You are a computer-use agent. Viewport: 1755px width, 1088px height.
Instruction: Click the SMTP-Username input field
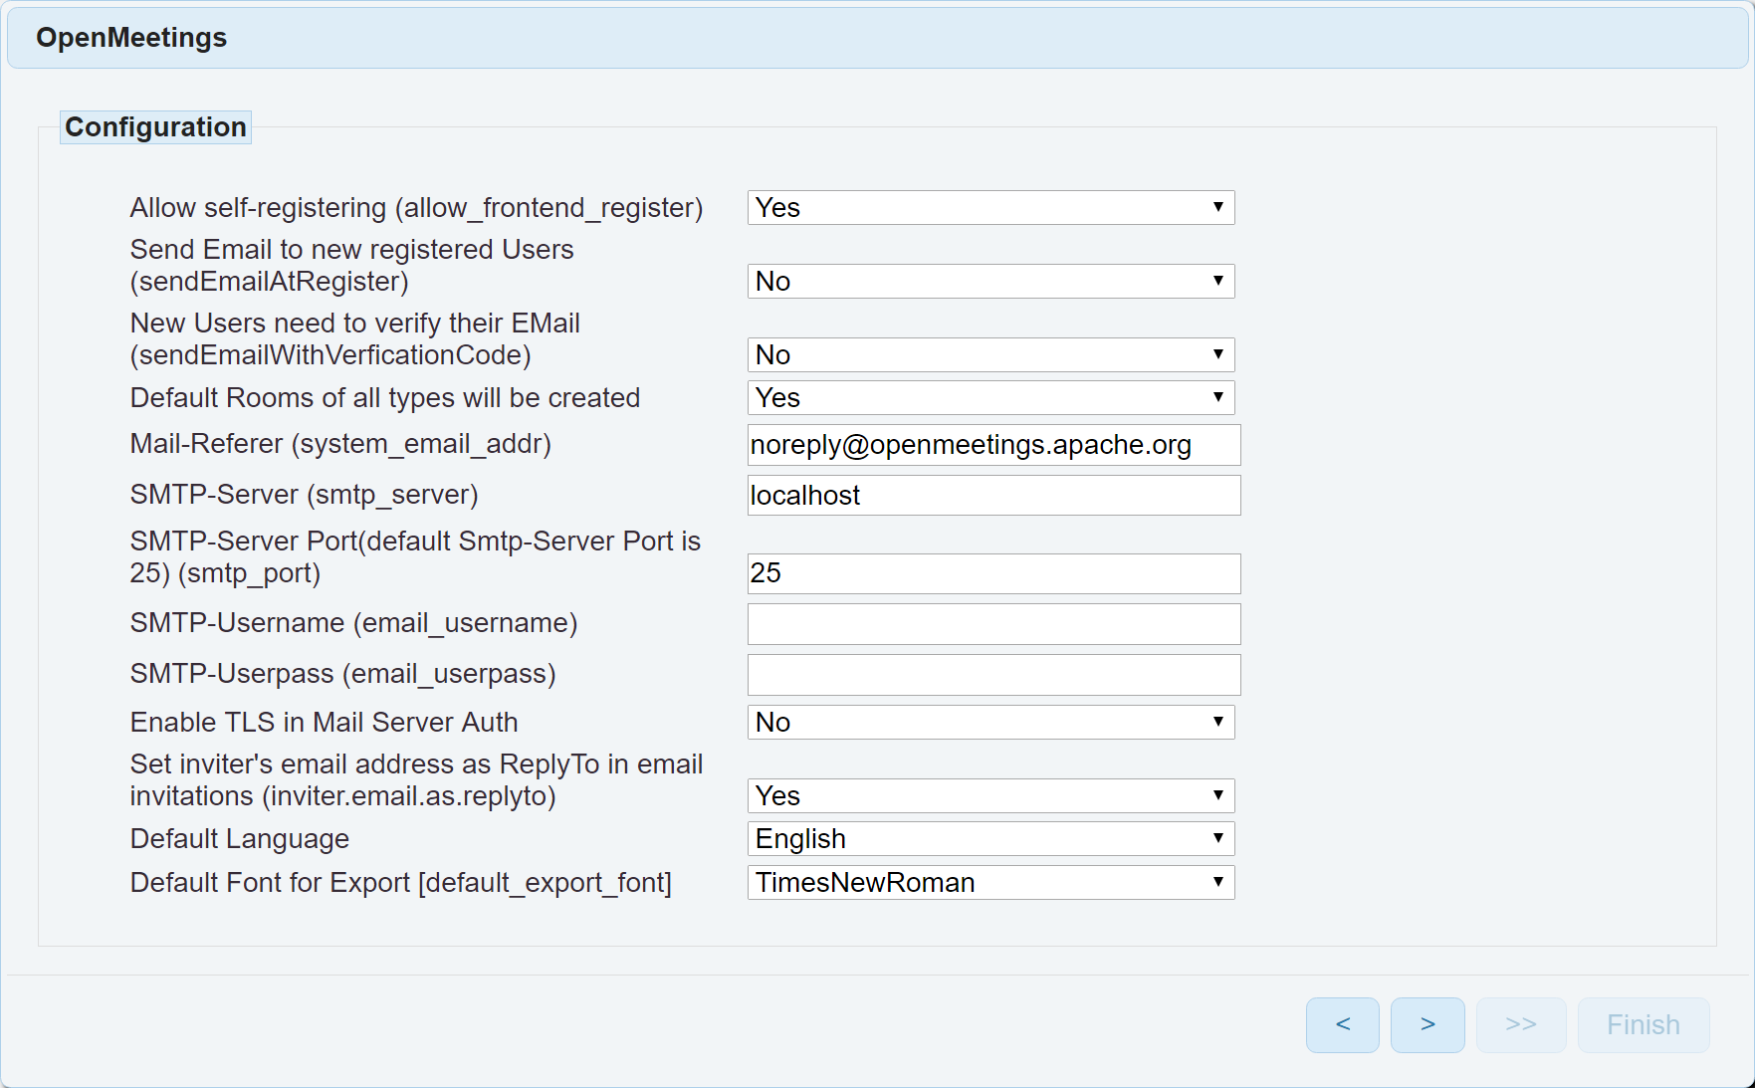(993, 624)
